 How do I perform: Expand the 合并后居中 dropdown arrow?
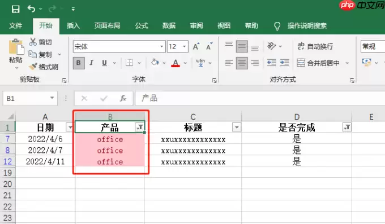coord(347,63)
